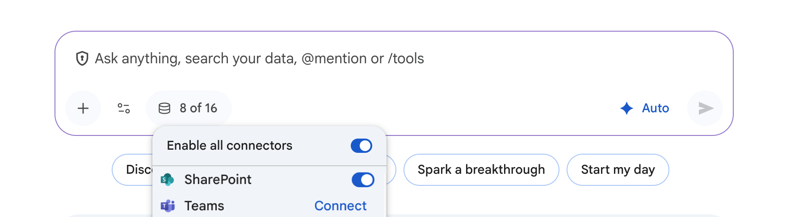
Task: Toggle the Enable all connectors switch
Action: click(361, 146)
